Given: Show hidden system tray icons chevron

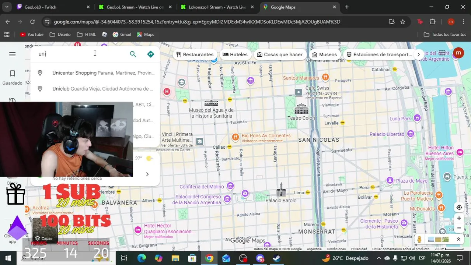Looking at the screenshot, I should pyautogui.click(x=378, y=258).
